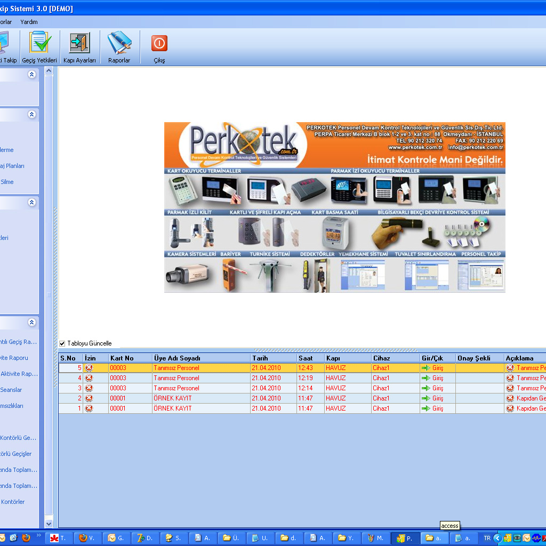Open the Yardım menu

click(x=29, y=22)
